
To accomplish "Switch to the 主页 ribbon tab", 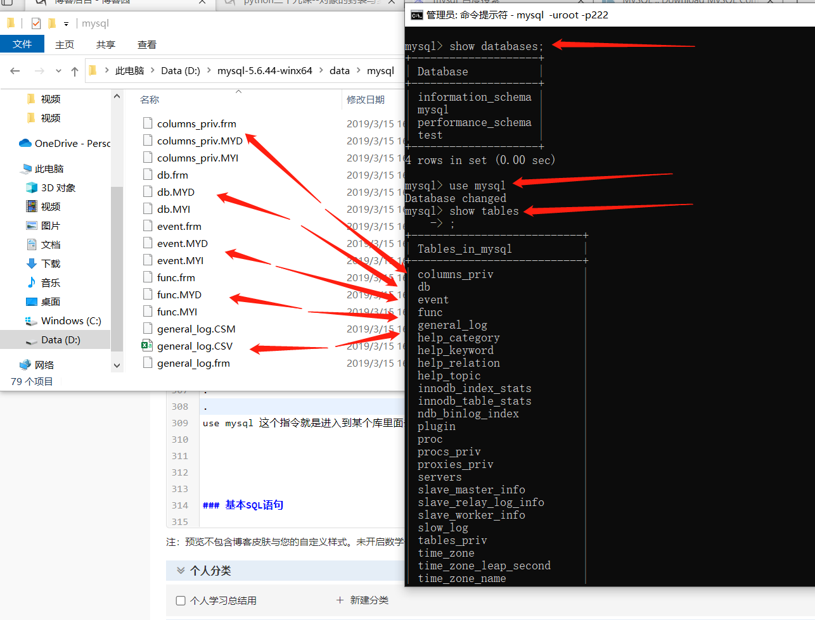I will 65,44.
